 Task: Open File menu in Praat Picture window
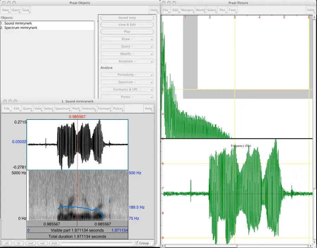166,10
